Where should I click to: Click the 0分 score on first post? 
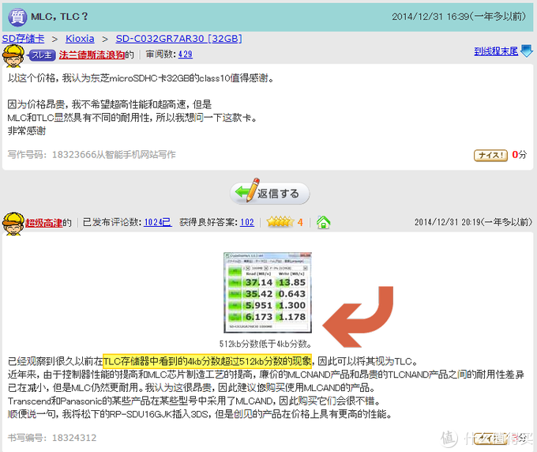coord(519,155)
